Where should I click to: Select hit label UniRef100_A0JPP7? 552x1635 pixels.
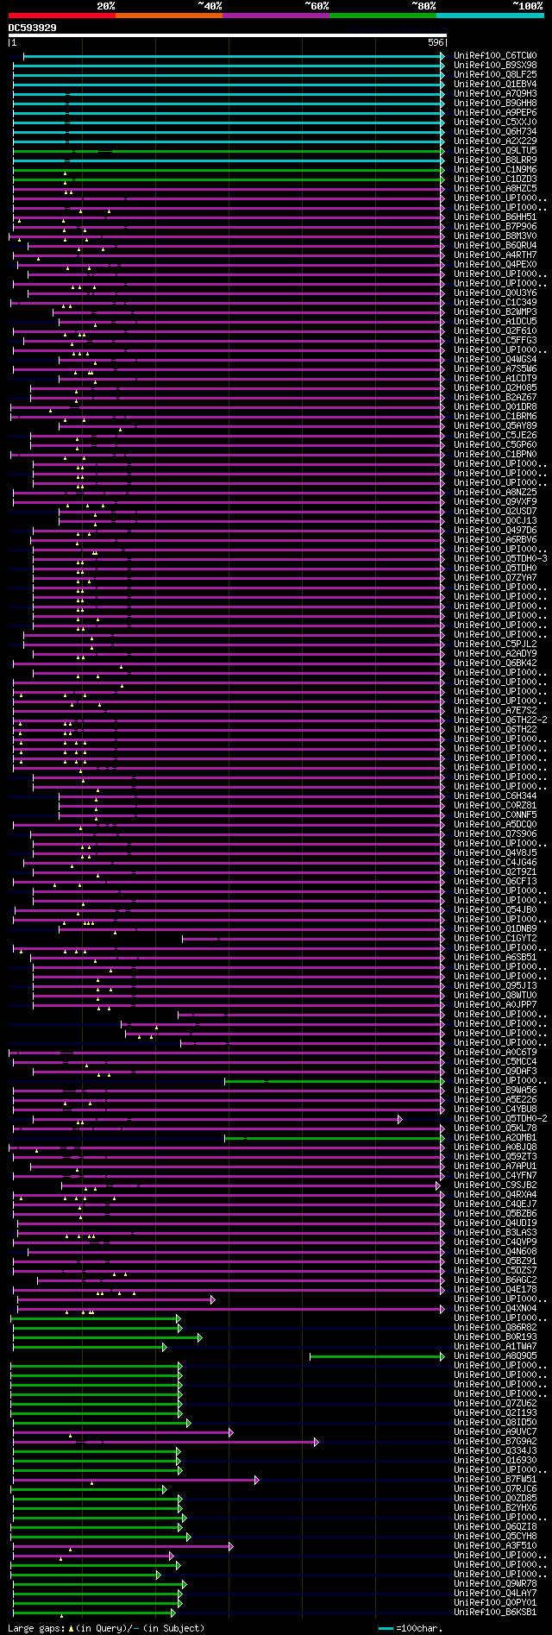point(495,1005)
